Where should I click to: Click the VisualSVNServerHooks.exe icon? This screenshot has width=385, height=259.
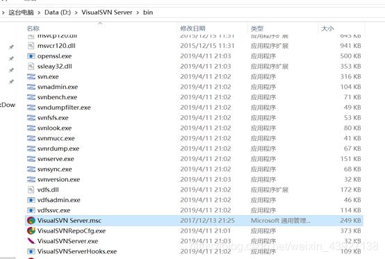pos(31,251)
